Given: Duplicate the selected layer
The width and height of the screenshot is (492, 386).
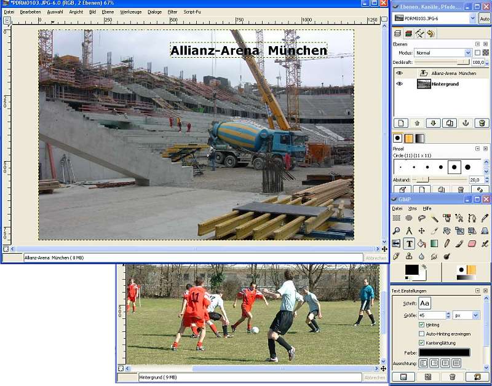Looking at the screenshot, I should tap(450, 123).
